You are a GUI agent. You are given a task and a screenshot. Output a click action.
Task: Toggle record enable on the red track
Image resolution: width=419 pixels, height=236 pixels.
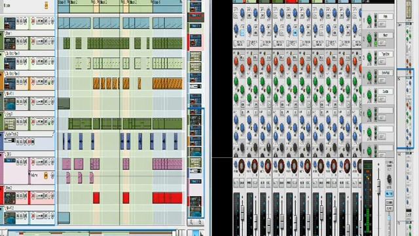coord(33,195)
